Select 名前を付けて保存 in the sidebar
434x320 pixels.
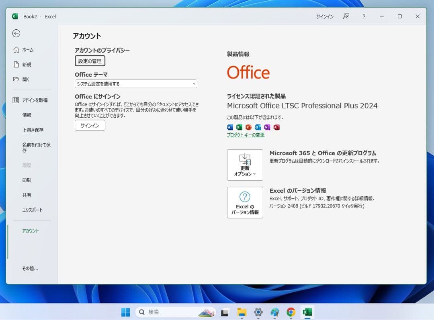tap(36, 147)
